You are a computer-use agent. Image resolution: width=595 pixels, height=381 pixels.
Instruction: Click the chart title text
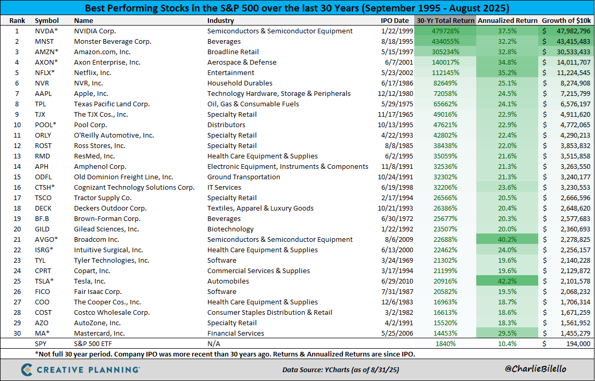pyautogui.click(x=297, y=8)
